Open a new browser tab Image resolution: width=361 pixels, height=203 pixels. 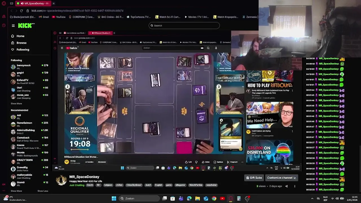[54, 3]
